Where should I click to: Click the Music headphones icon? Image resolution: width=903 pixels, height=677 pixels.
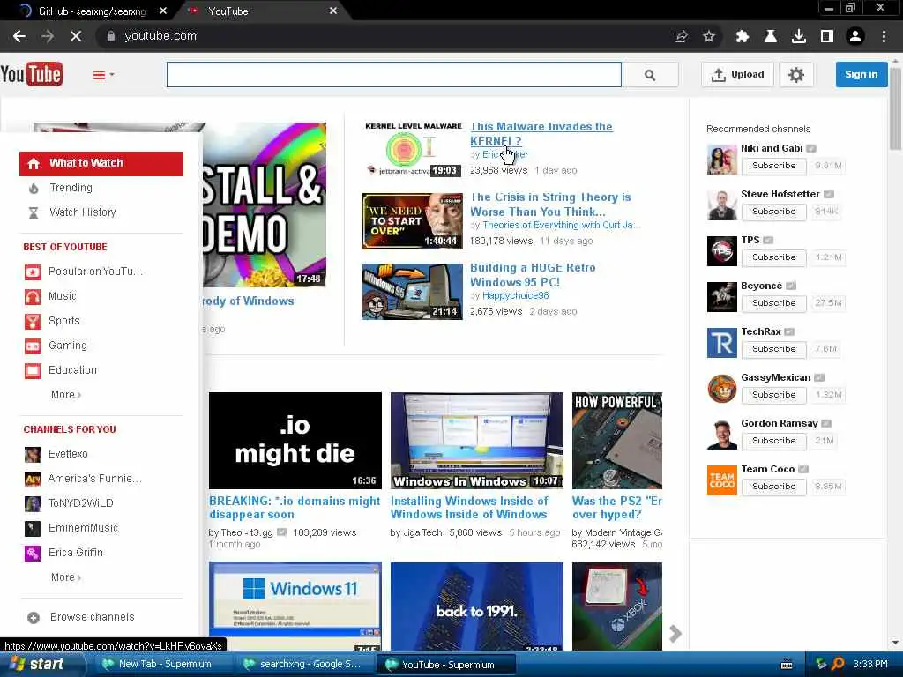(x=33, y=296)
